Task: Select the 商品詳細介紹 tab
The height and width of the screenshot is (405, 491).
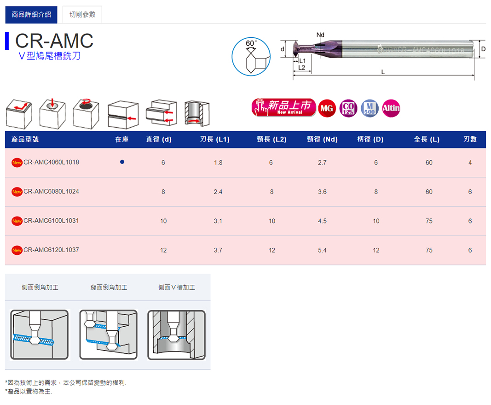Action: 31,15
